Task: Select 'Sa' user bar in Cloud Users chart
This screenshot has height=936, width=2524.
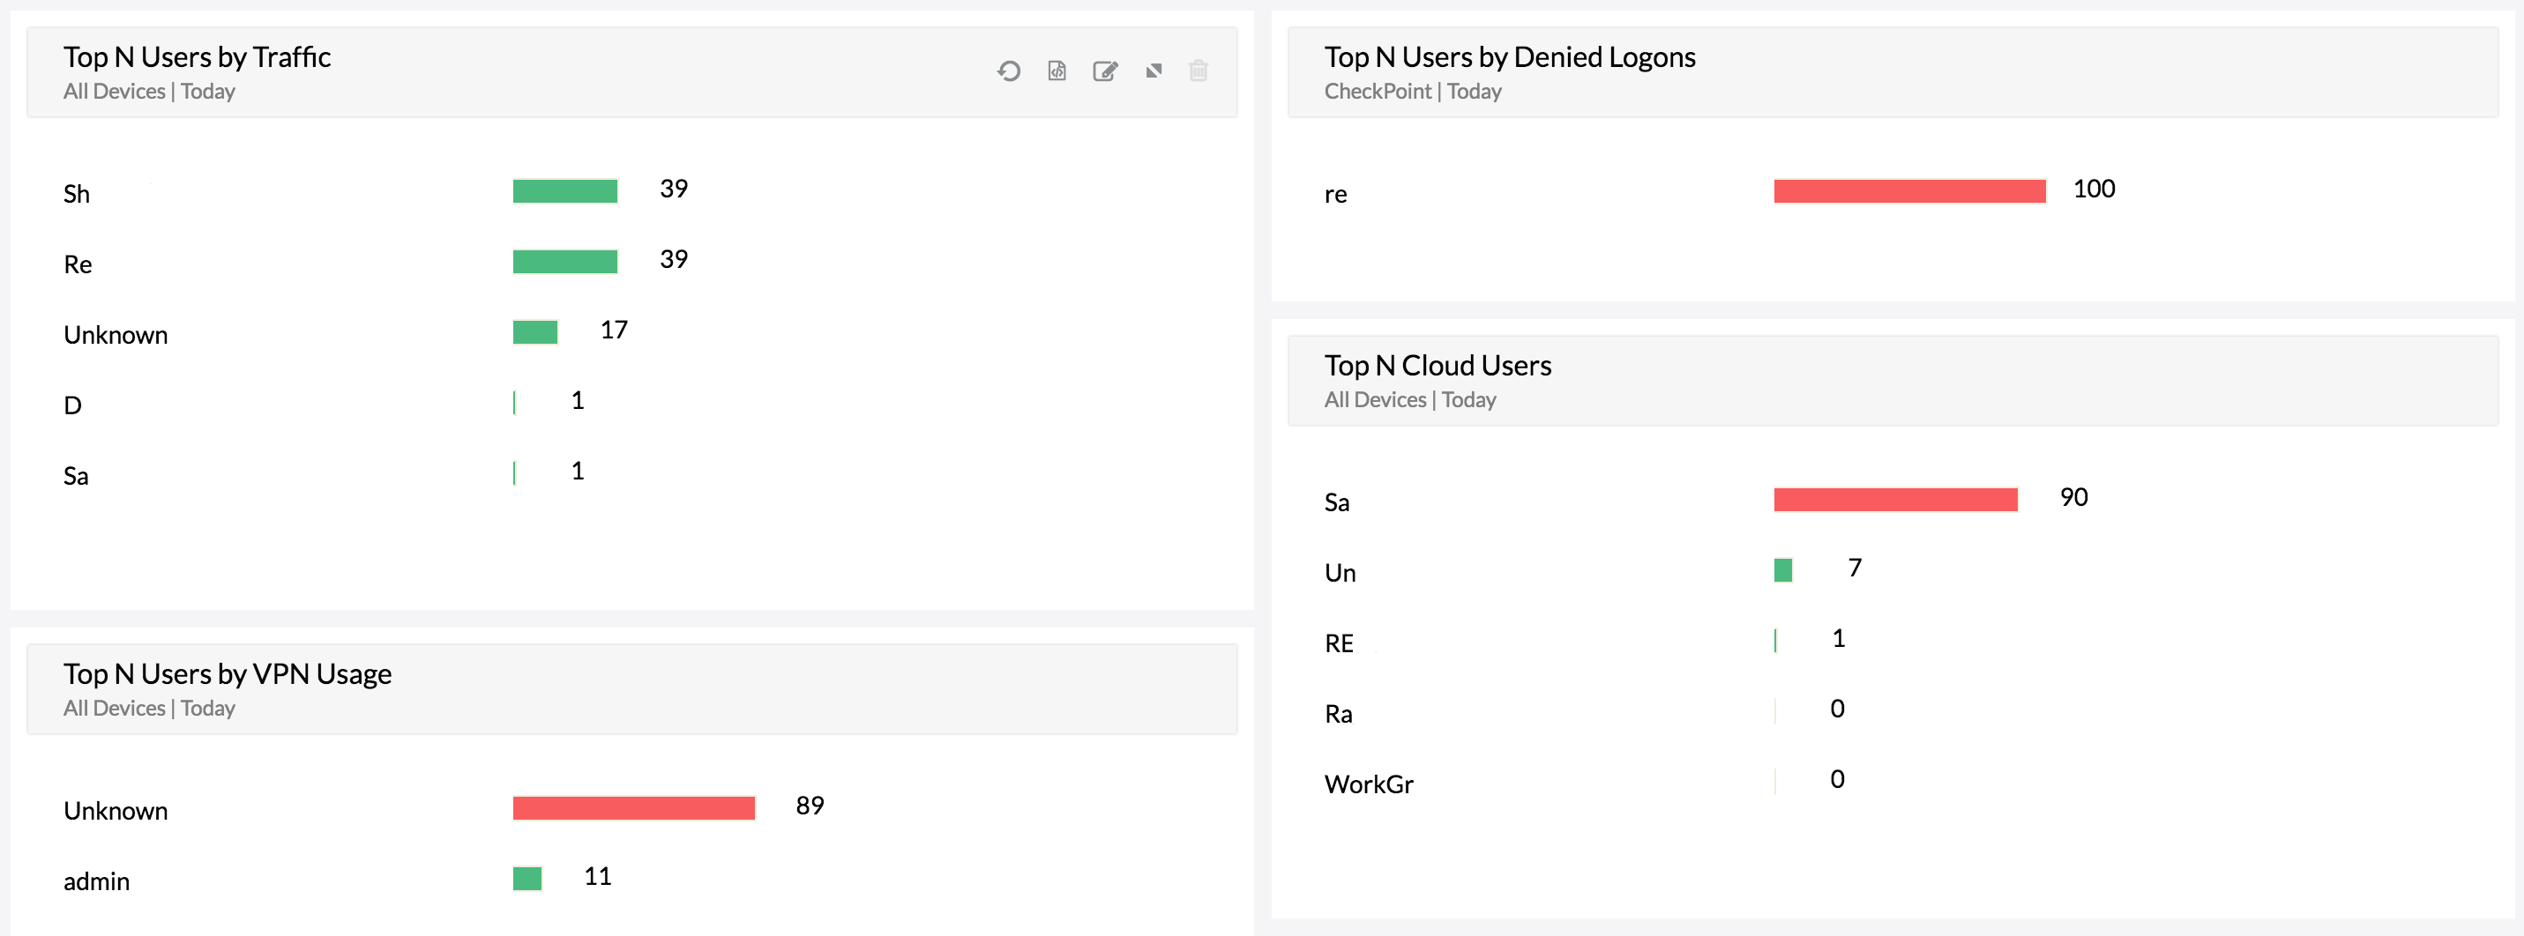Action: (1895, 501)
